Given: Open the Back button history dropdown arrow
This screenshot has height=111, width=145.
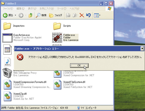Looking at the screenshot, I should click(16, 15).
